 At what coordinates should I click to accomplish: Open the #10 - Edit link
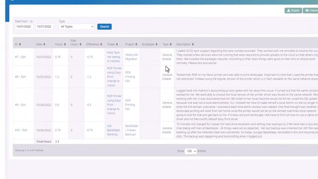[x=21, y=130]
